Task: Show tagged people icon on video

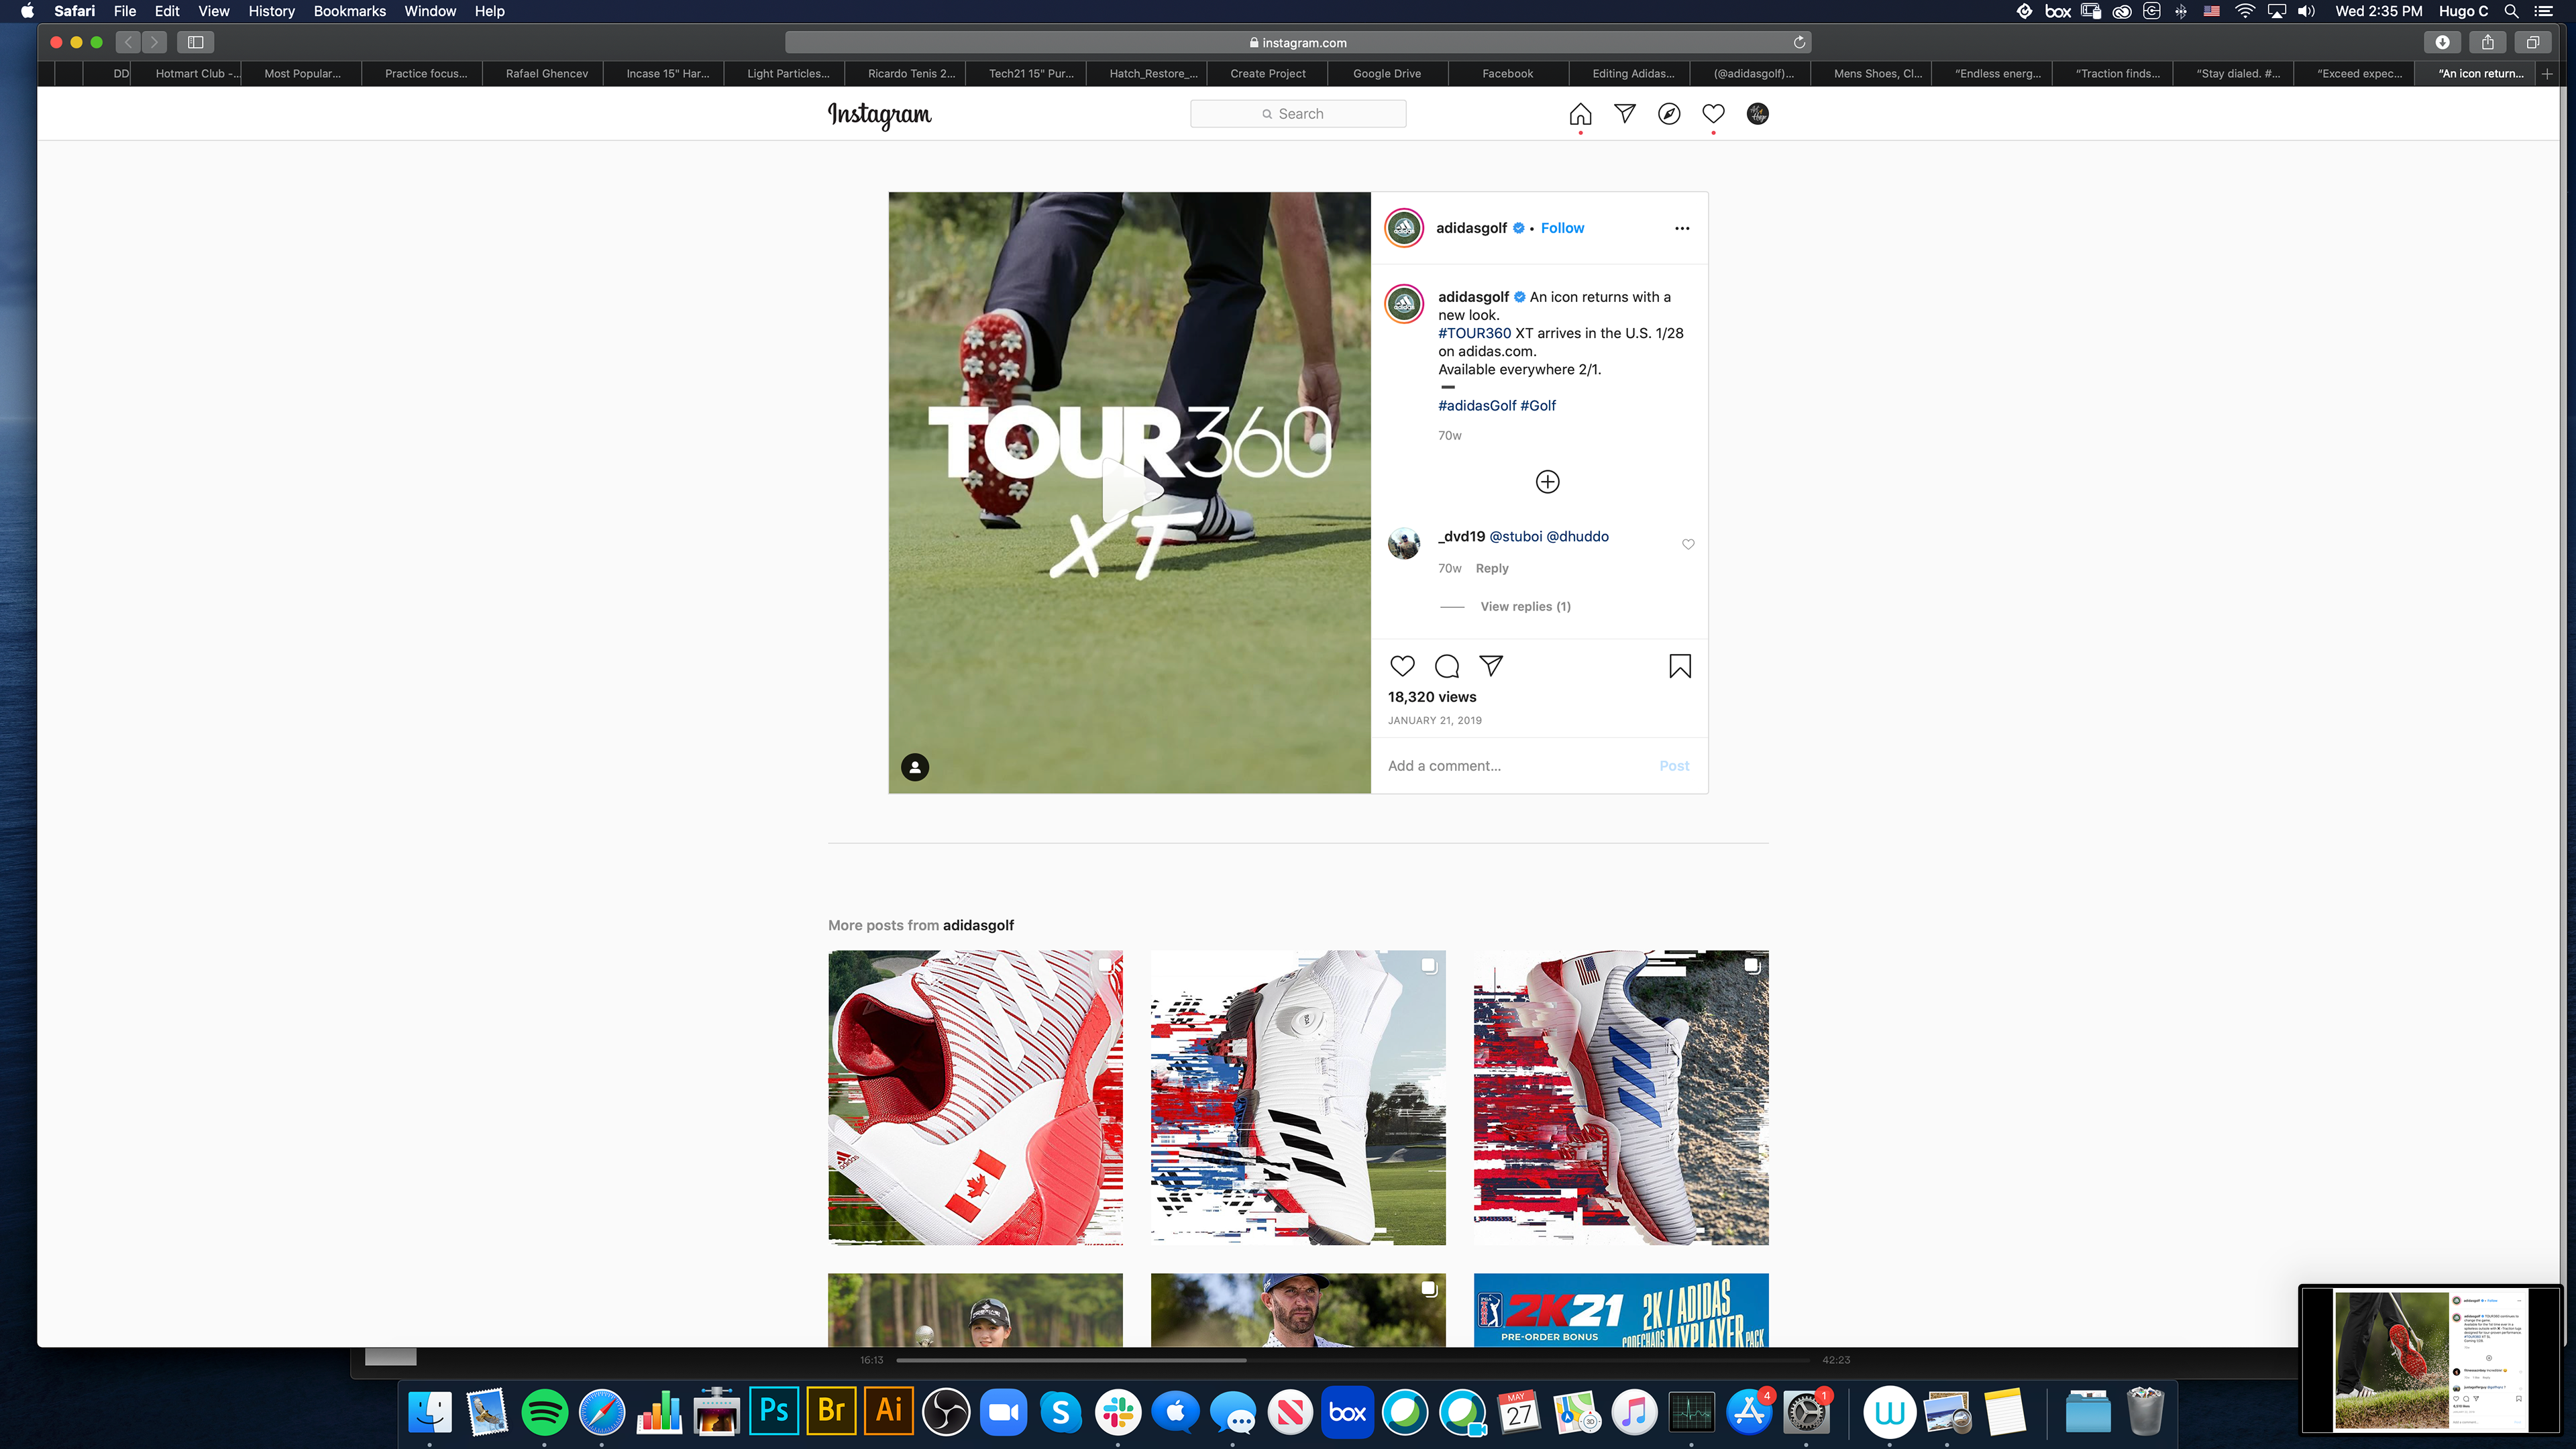Action: click(x=915, y=767)
